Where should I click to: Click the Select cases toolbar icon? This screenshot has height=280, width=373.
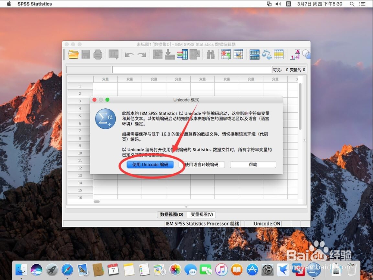(x=279, y=55)
